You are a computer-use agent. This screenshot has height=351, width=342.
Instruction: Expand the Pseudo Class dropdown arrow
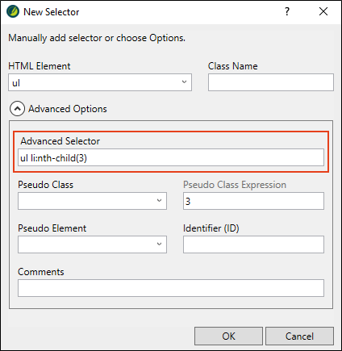[x=160, y=201]
